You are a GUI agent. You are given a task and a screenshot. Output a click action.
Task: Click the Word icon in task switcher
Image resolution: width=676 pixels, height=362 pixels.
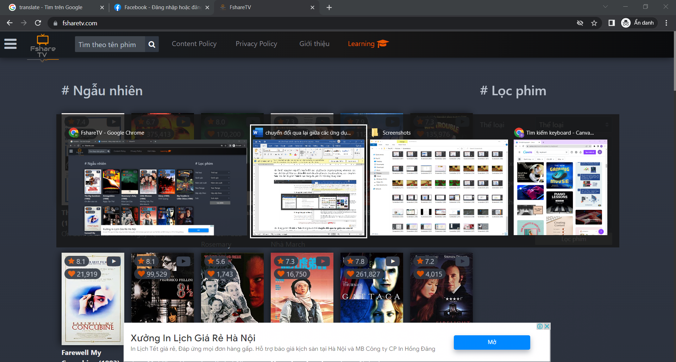258,132
